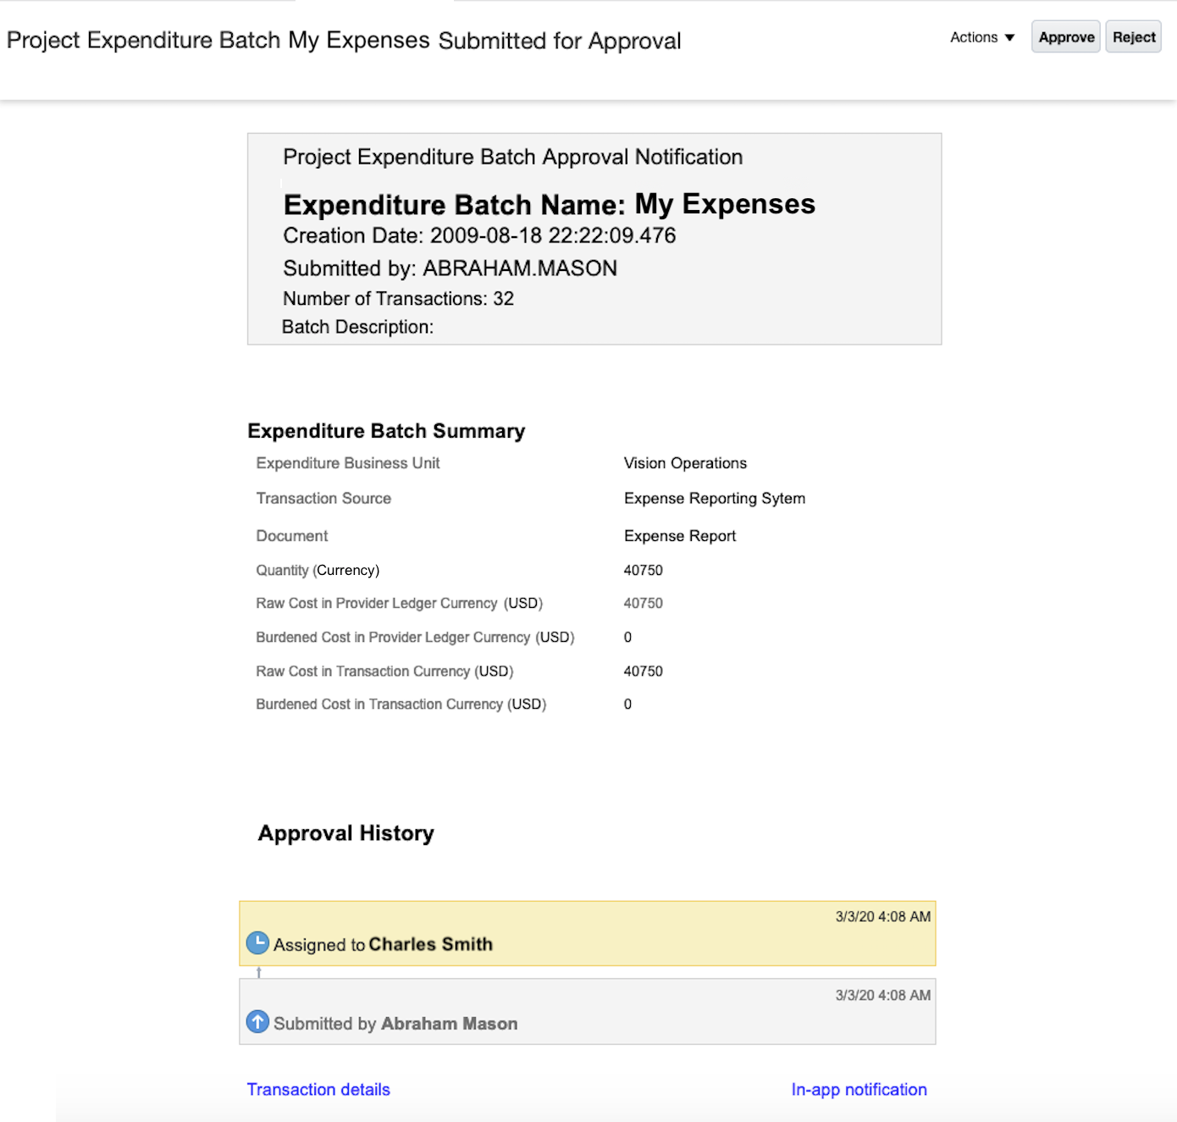
Task: Click the Expenditure Business Unit label
Action: pyautogui.click(x=348, y=463)
